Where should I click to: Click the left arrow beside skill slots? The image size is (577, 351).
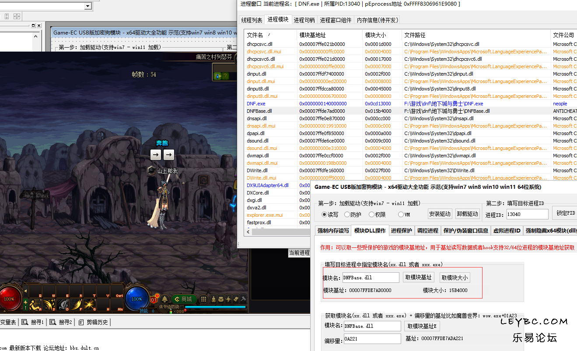[x=25, y=291]
